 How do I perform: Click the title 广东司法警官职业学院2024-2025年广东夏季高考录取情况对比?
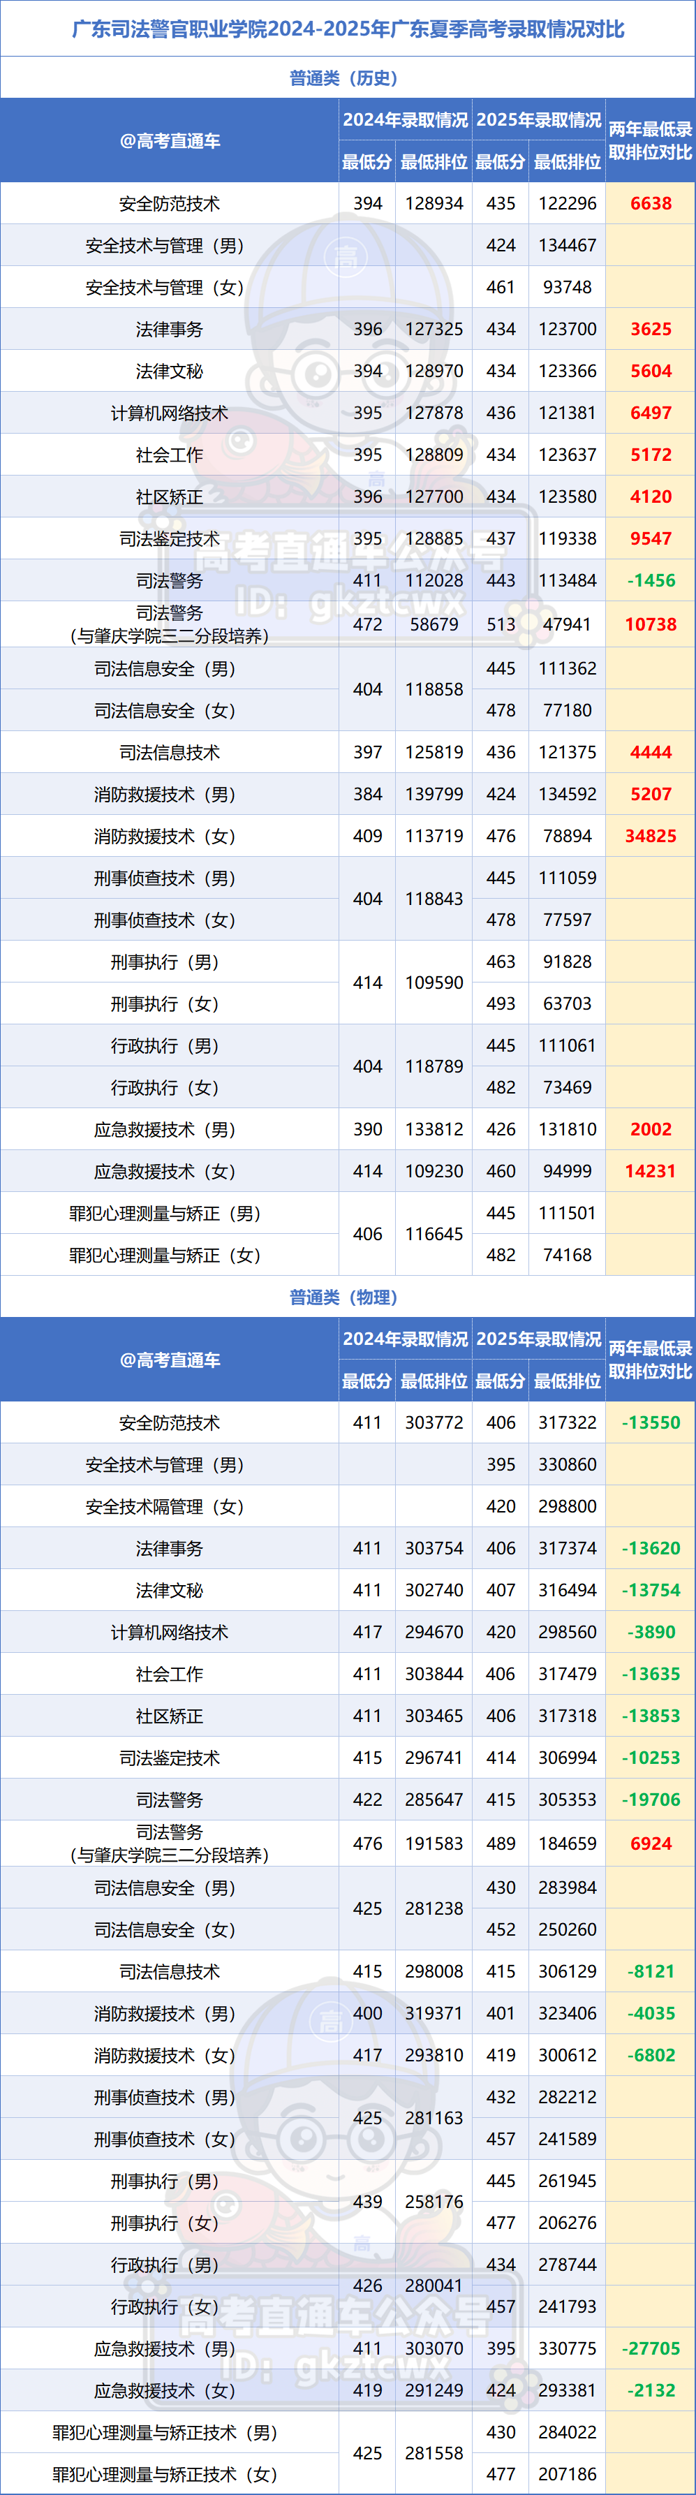(348, 29)
